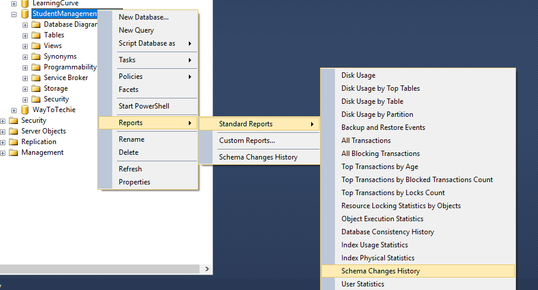Click the horizontal scrollbar right arrow
The width and height of the screenshot is (538, 290).
(207, 269)
